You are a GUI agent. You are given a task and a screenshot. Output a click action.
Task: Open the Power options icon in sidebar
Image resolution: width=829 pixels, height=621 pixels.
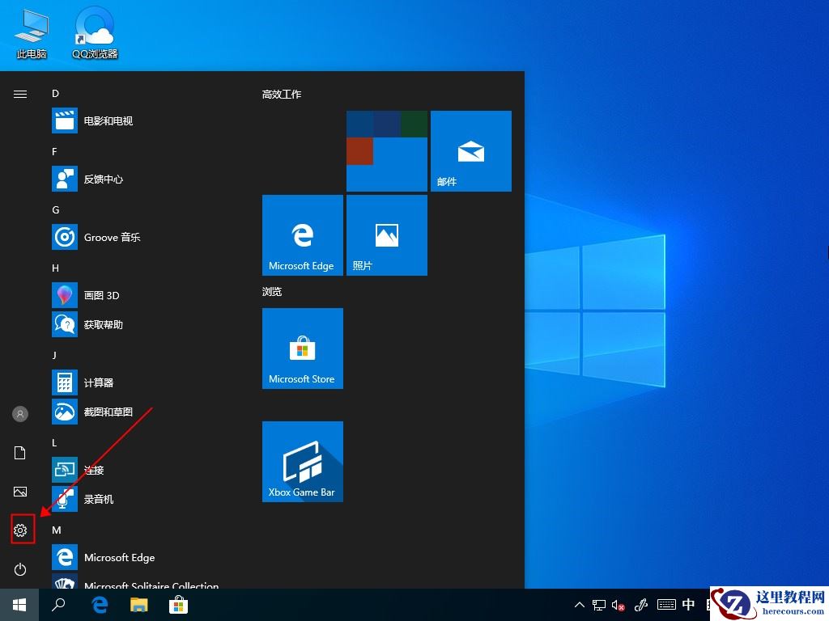click(20, 569)
